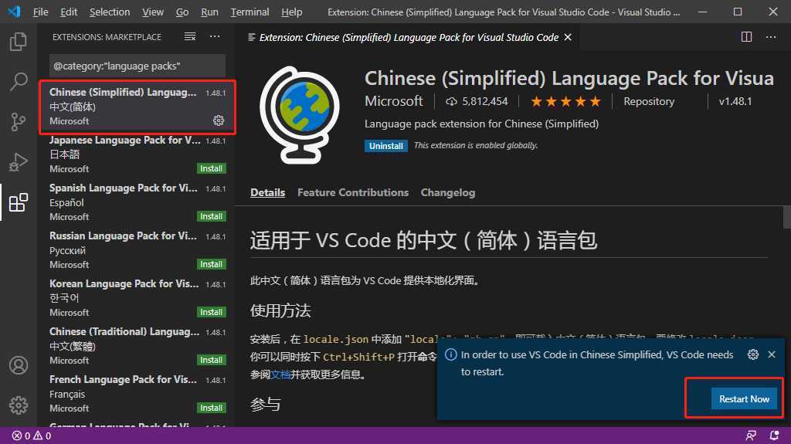Uninstall the Chinese Simplified language pack
Image resolution: width=791 pixels, height=444 pixels.
pos(386,146)
